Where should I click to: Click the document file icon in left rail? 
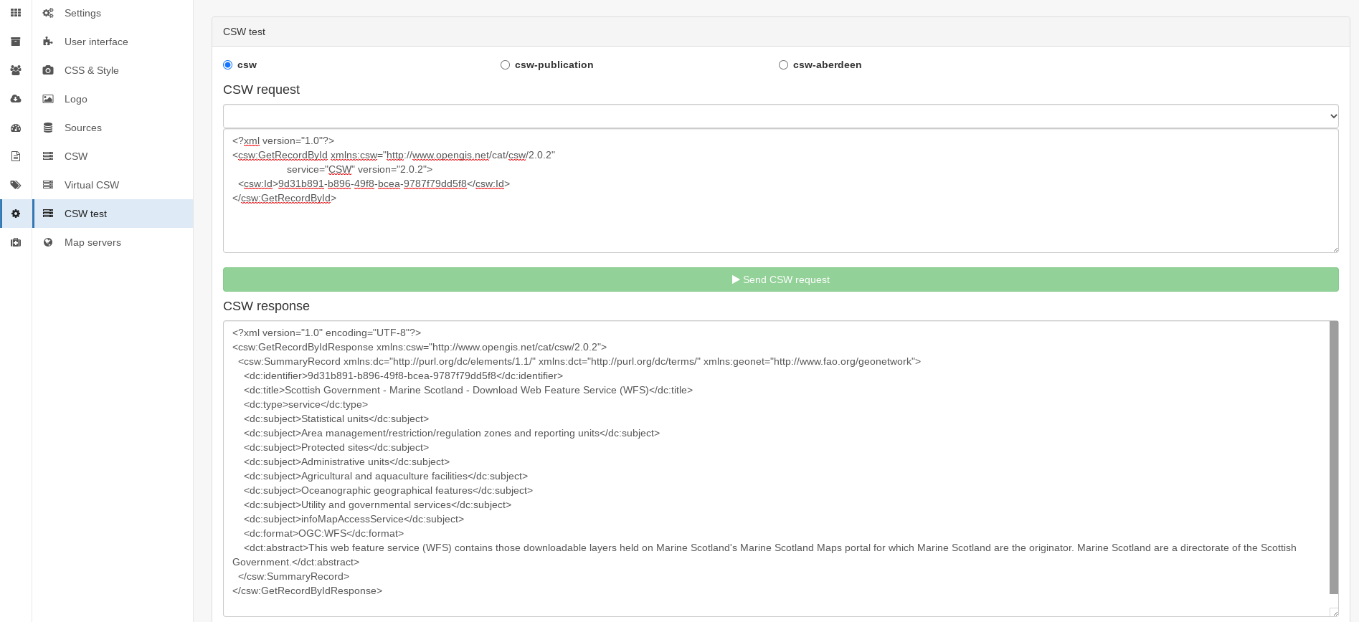click(16, 156)
